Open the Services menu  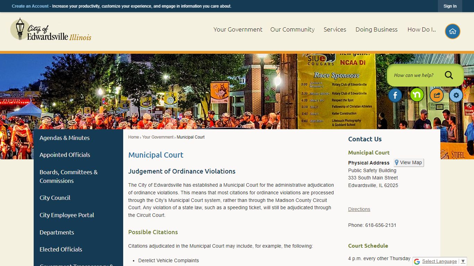coord(335,29)
